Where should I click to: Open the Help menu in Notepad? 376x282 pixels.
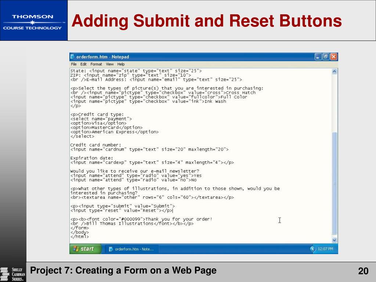pos(121,64)
